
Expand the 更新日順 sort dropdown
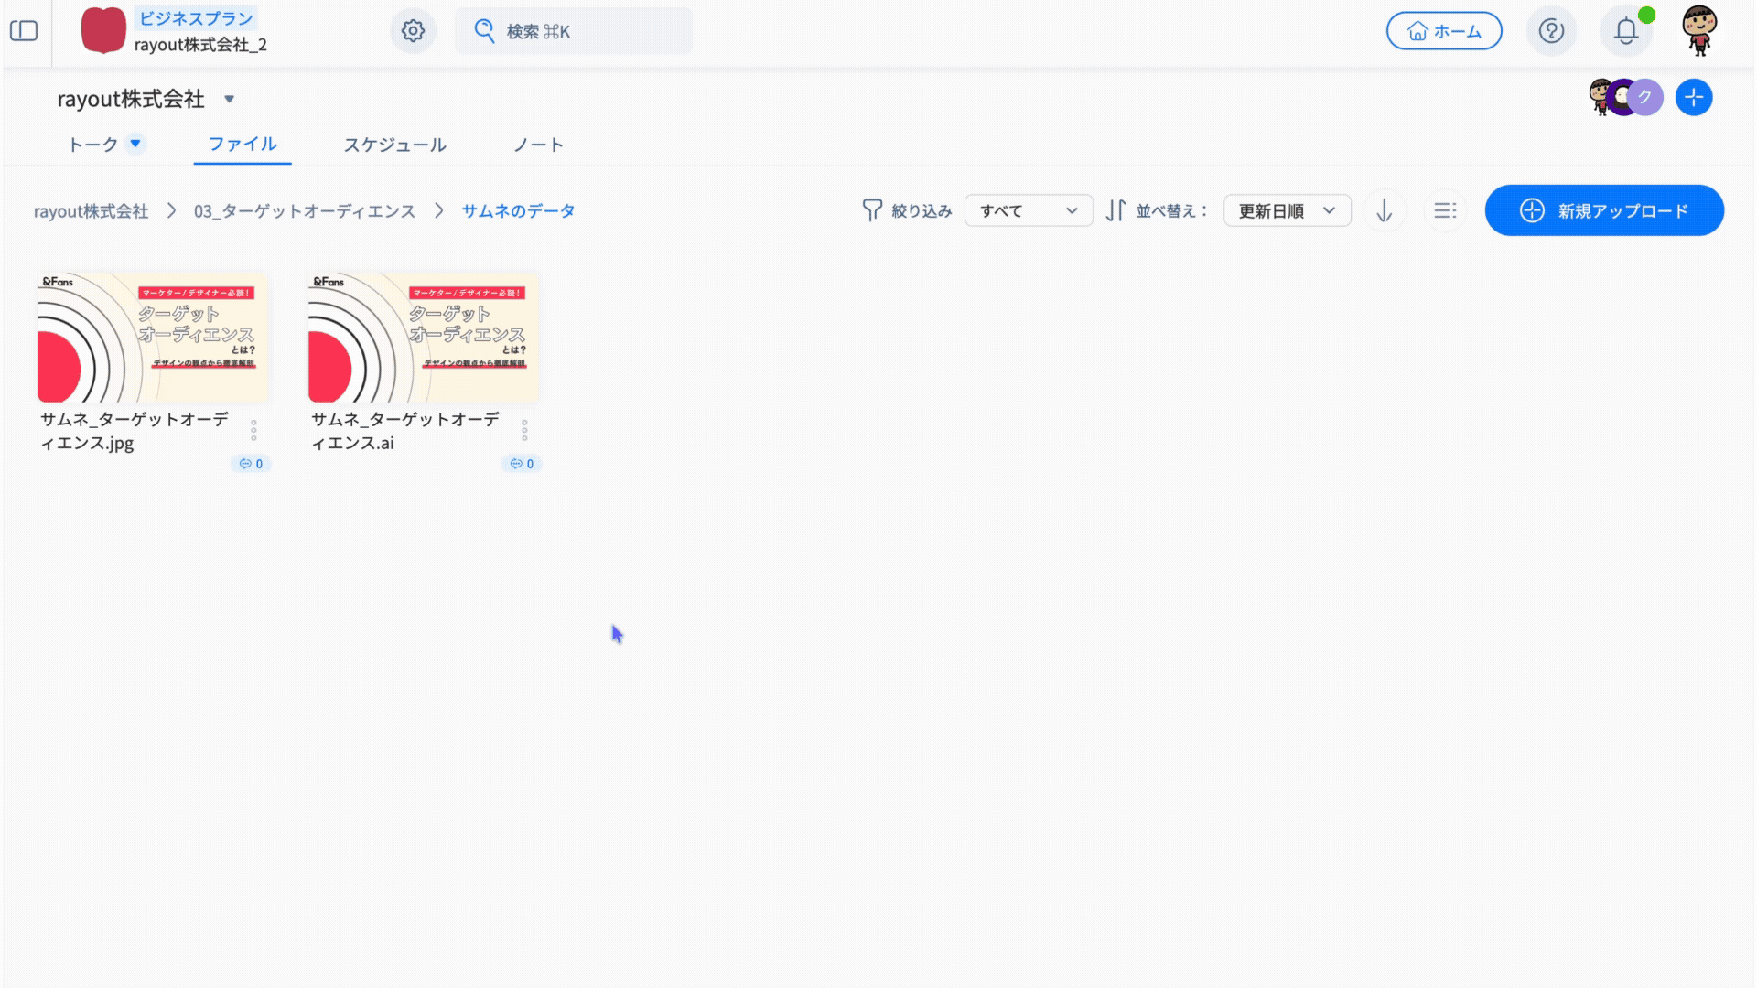(1287, 211)
